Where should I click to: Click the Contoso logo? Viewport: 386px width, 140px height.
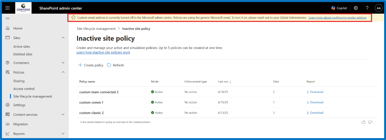tap(23, 8)
